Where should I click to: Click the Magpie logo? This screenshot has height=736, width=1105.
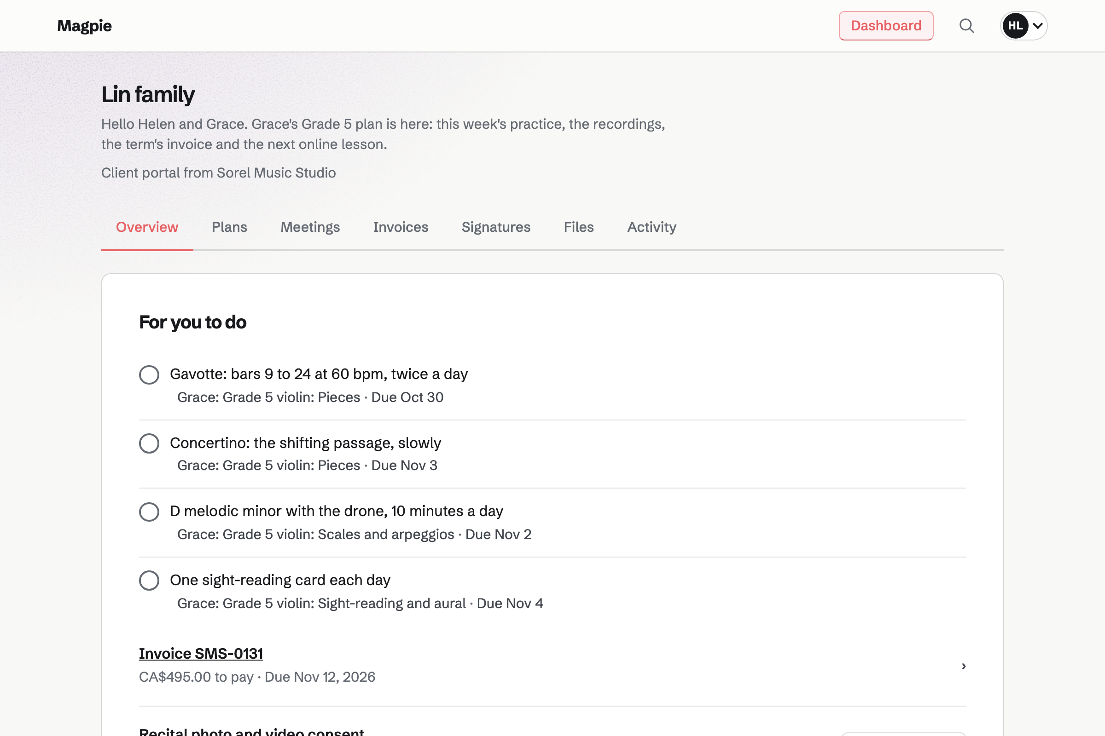85,26
